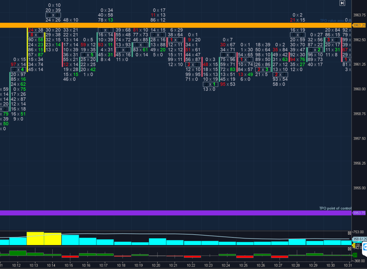Click the red delta bar at 10:27

point(280,256)
